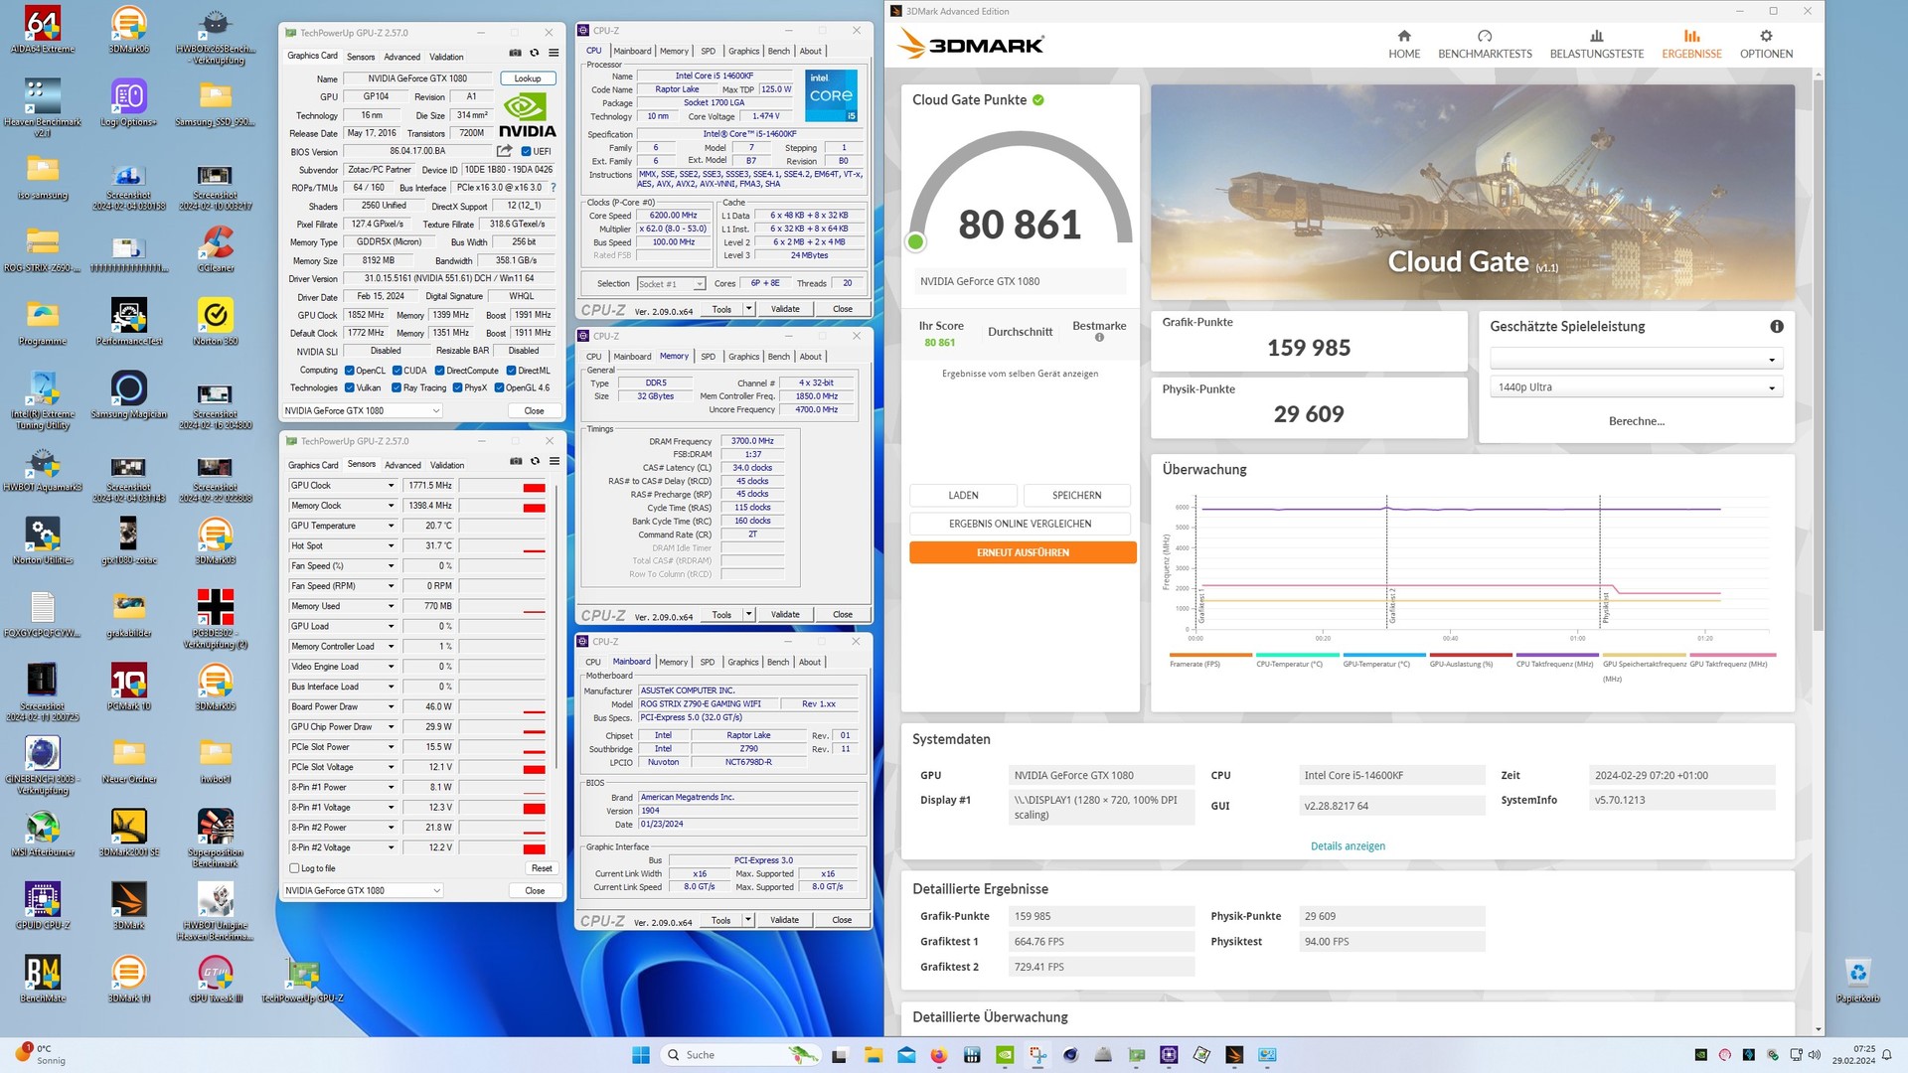The width and height of the screenshot is (1908, 1073).
Task: Open GPU-Z hamburger menu in top window
Action: coord(554,53)
